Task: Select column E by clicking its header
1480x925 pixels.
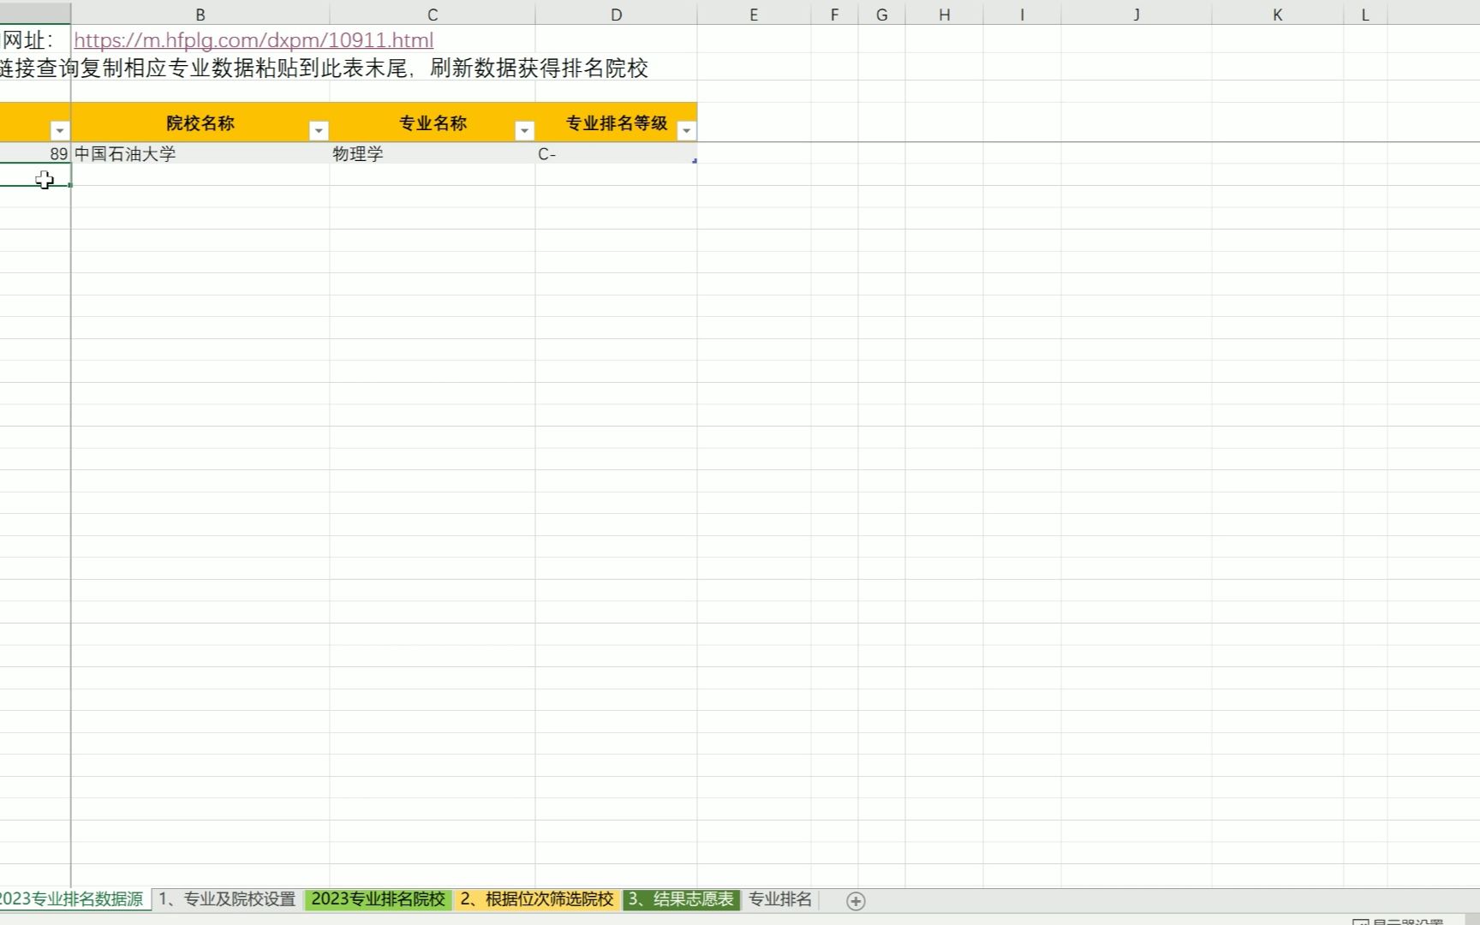Action: coord(754,14)
